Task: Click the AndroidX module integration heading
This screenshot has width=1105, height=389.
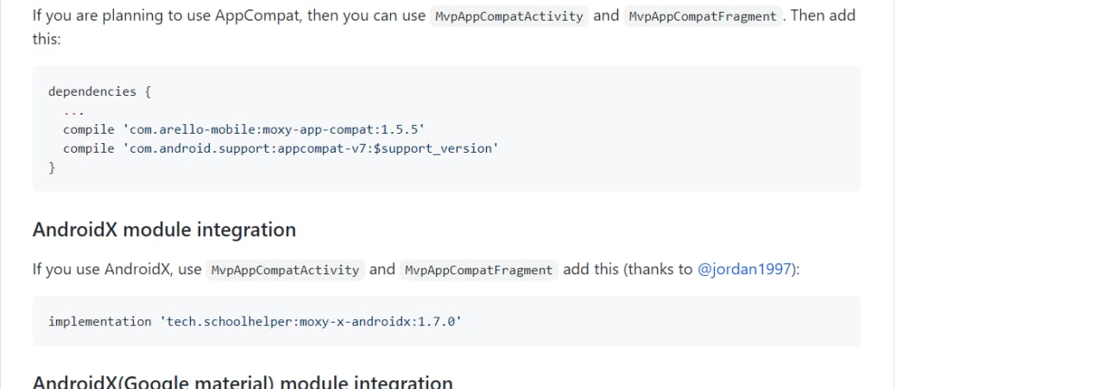Action: tap(164, 229)
